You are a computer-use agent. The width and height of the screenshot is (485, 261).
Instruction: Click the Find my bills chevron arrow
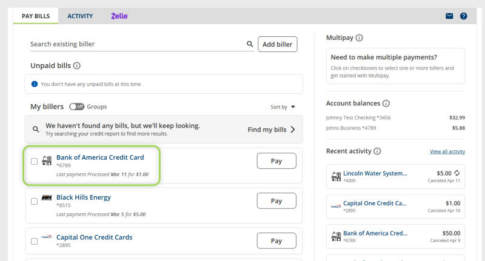pos(293,130)
